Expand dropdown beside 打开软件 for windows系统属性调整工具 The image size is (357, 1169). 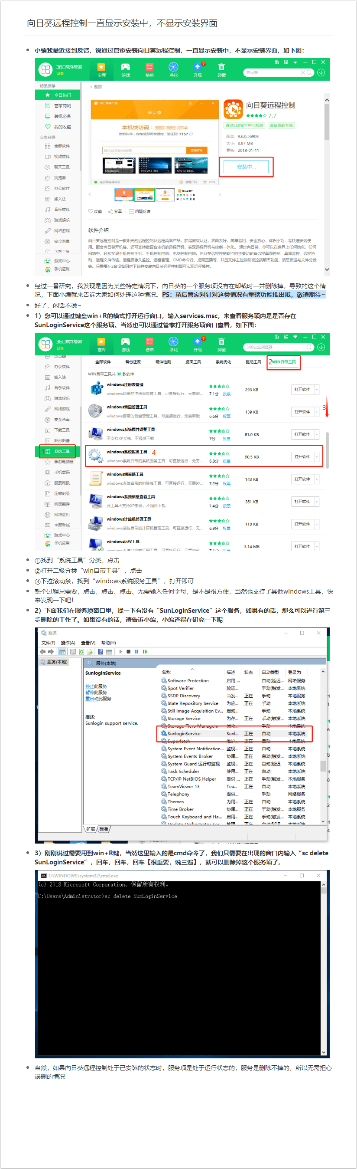point(317,434)
